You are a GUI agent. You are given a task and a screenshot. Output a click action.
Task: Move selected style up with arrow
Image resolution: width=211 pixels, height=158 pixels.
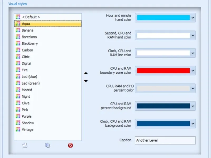[x=86, y=73]
